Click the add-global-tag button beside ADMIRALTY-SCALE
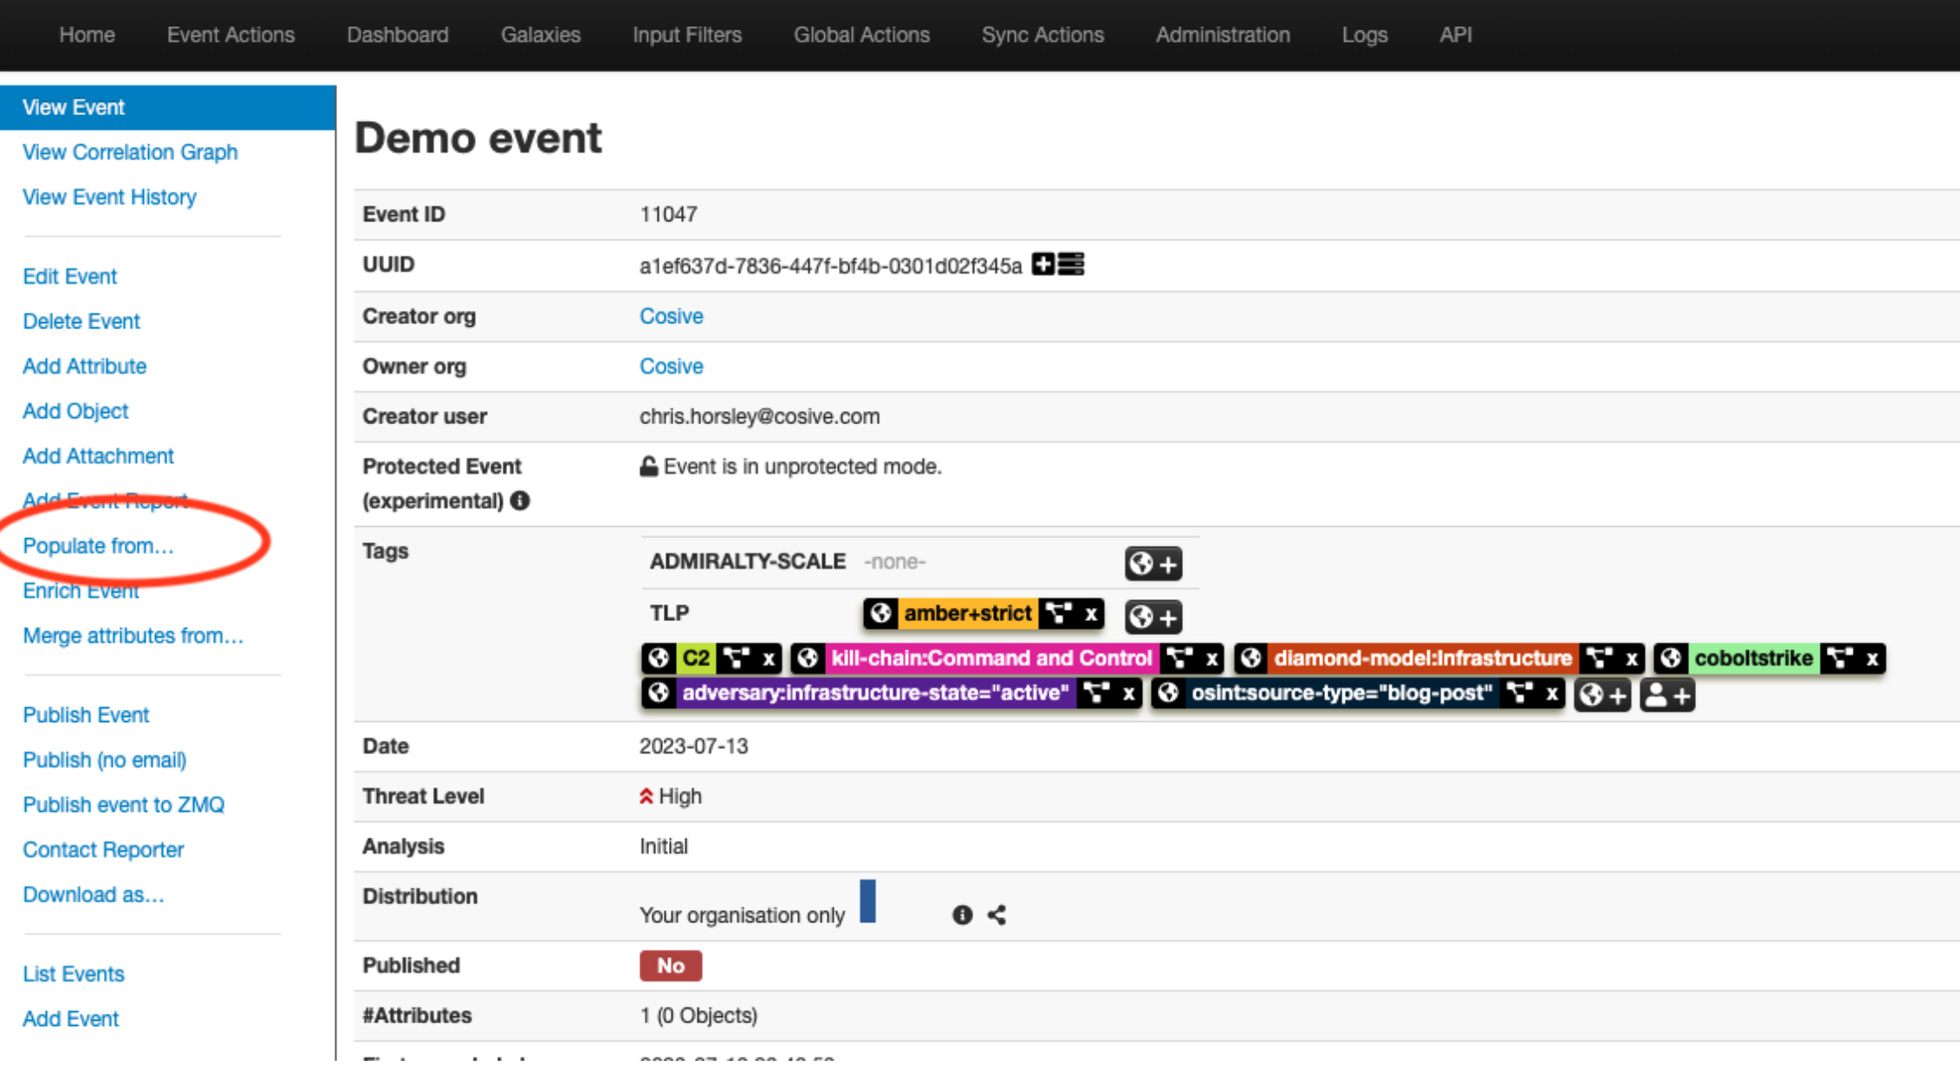The width and height of the screenshot is (1960, 1066). point(1152,563)
